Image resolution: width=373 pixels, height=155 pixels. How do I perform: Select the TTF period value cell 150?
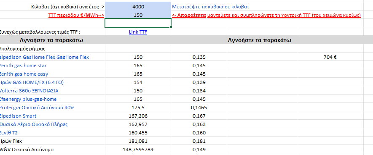click(138, 15)
